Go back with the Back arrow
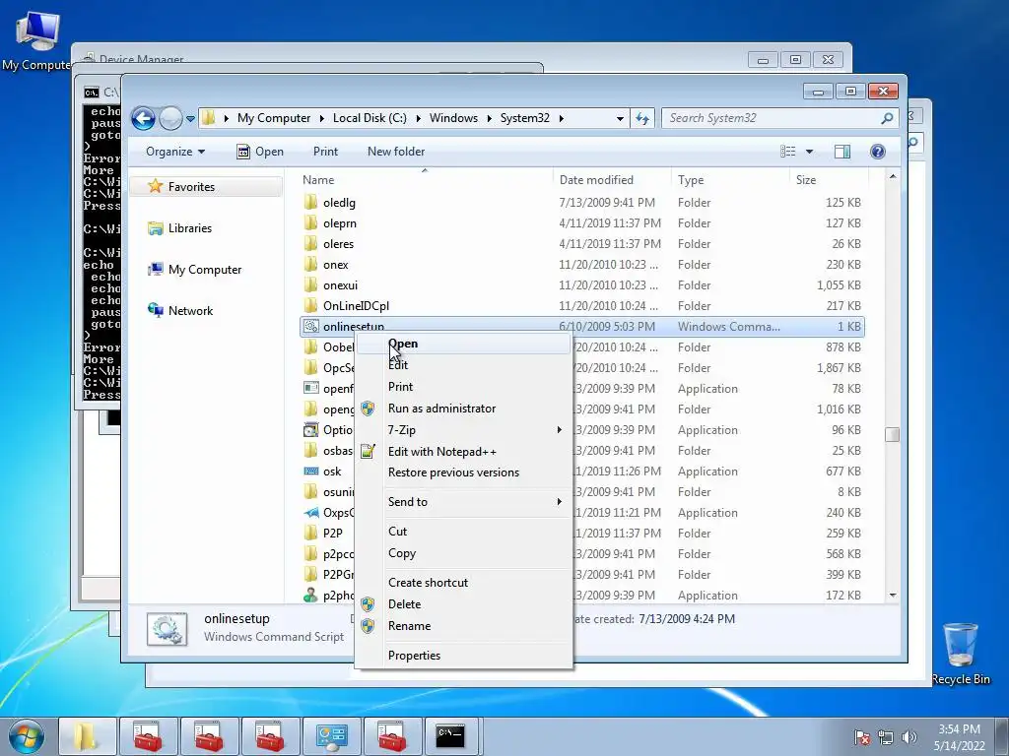Image resolution: width=1009 pixels, height=756 pixels. point(143,118)
